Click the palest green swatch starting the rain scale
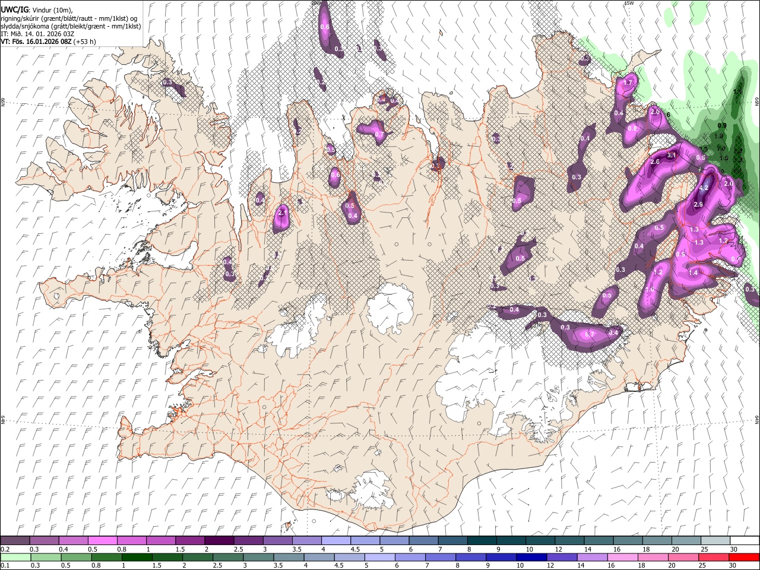760x570 pixels. (15, 558)
